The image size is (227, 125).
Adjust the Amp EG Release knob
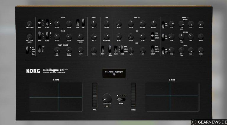(154, 23)
